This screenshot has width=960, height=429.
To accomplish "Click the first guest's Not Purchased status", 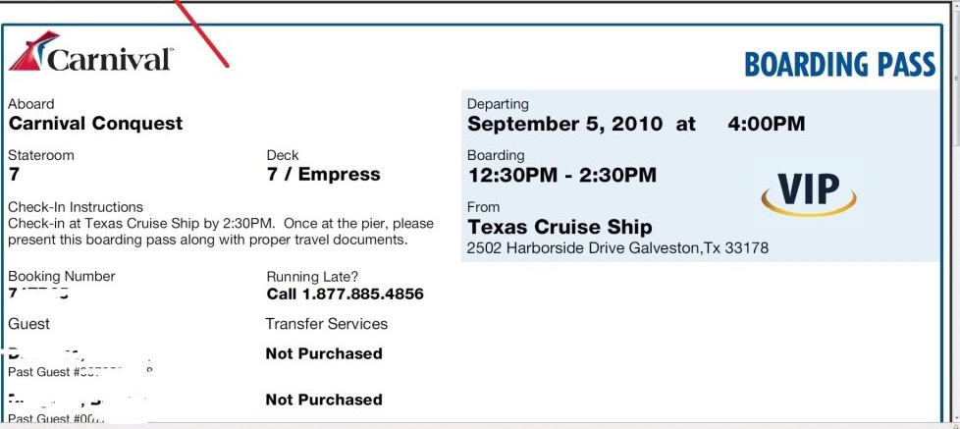I will pos(324,353).
